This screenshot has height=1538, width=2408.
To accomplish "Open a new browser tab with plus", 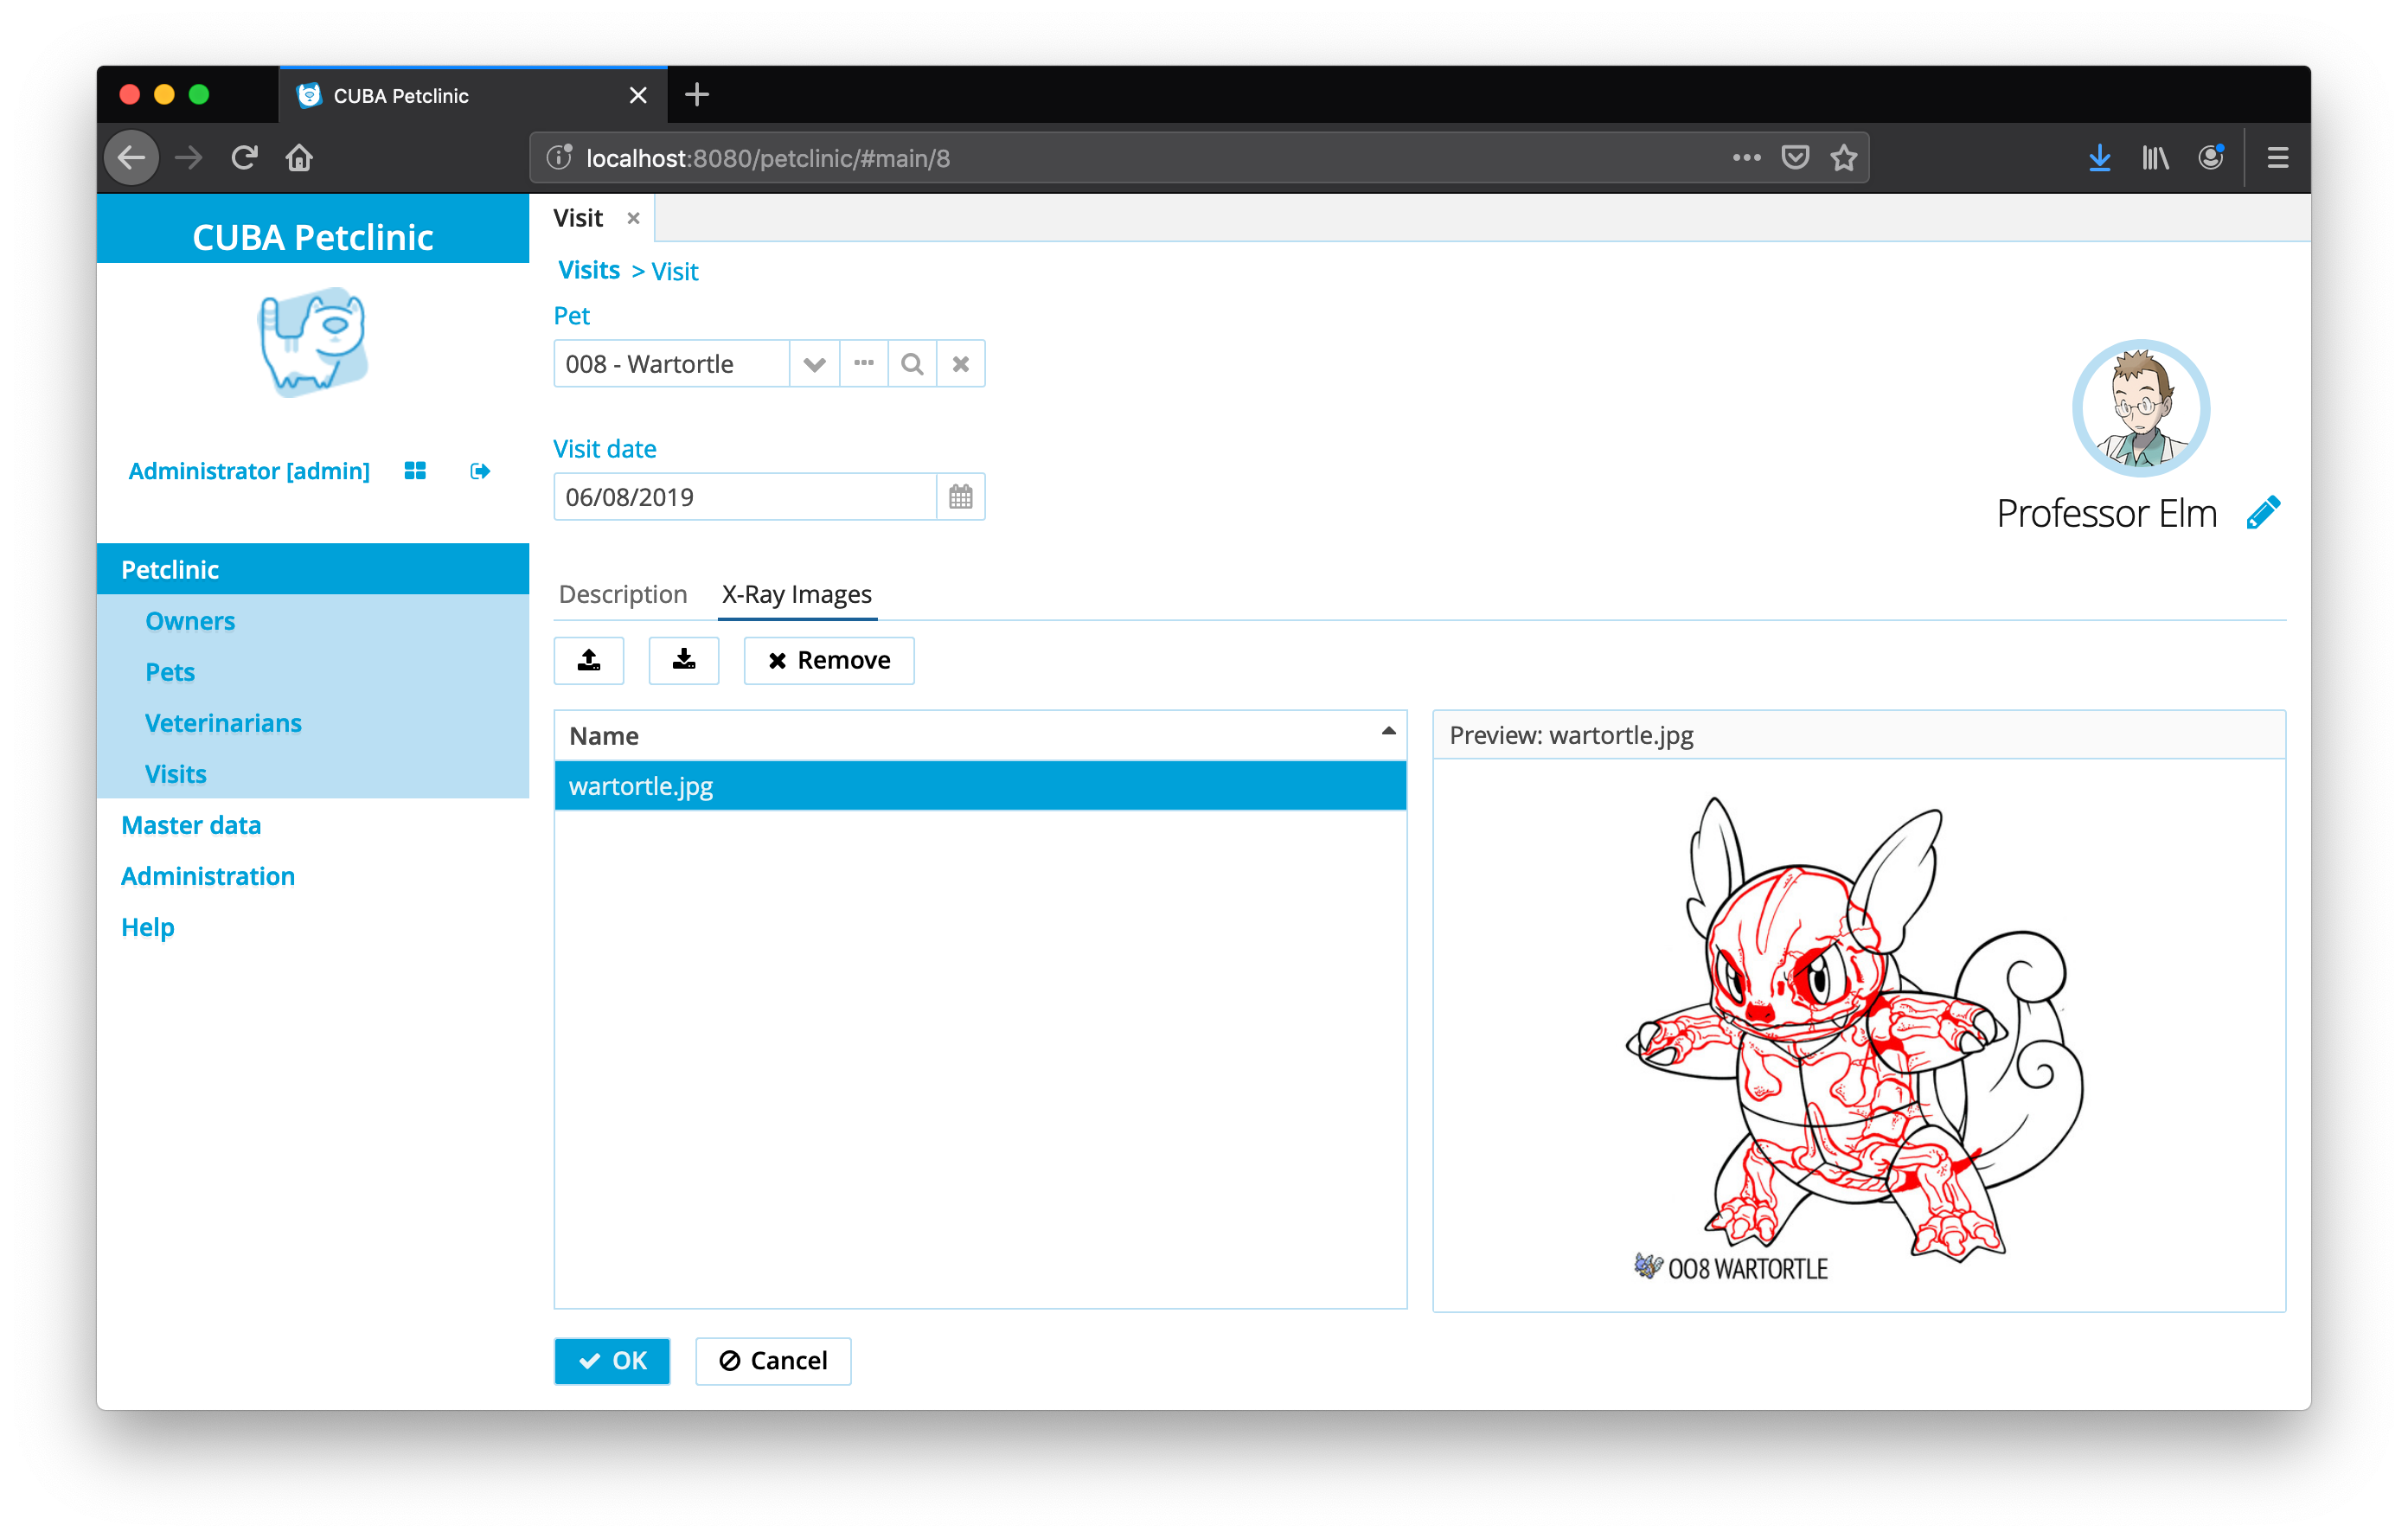I will point(697,95).
